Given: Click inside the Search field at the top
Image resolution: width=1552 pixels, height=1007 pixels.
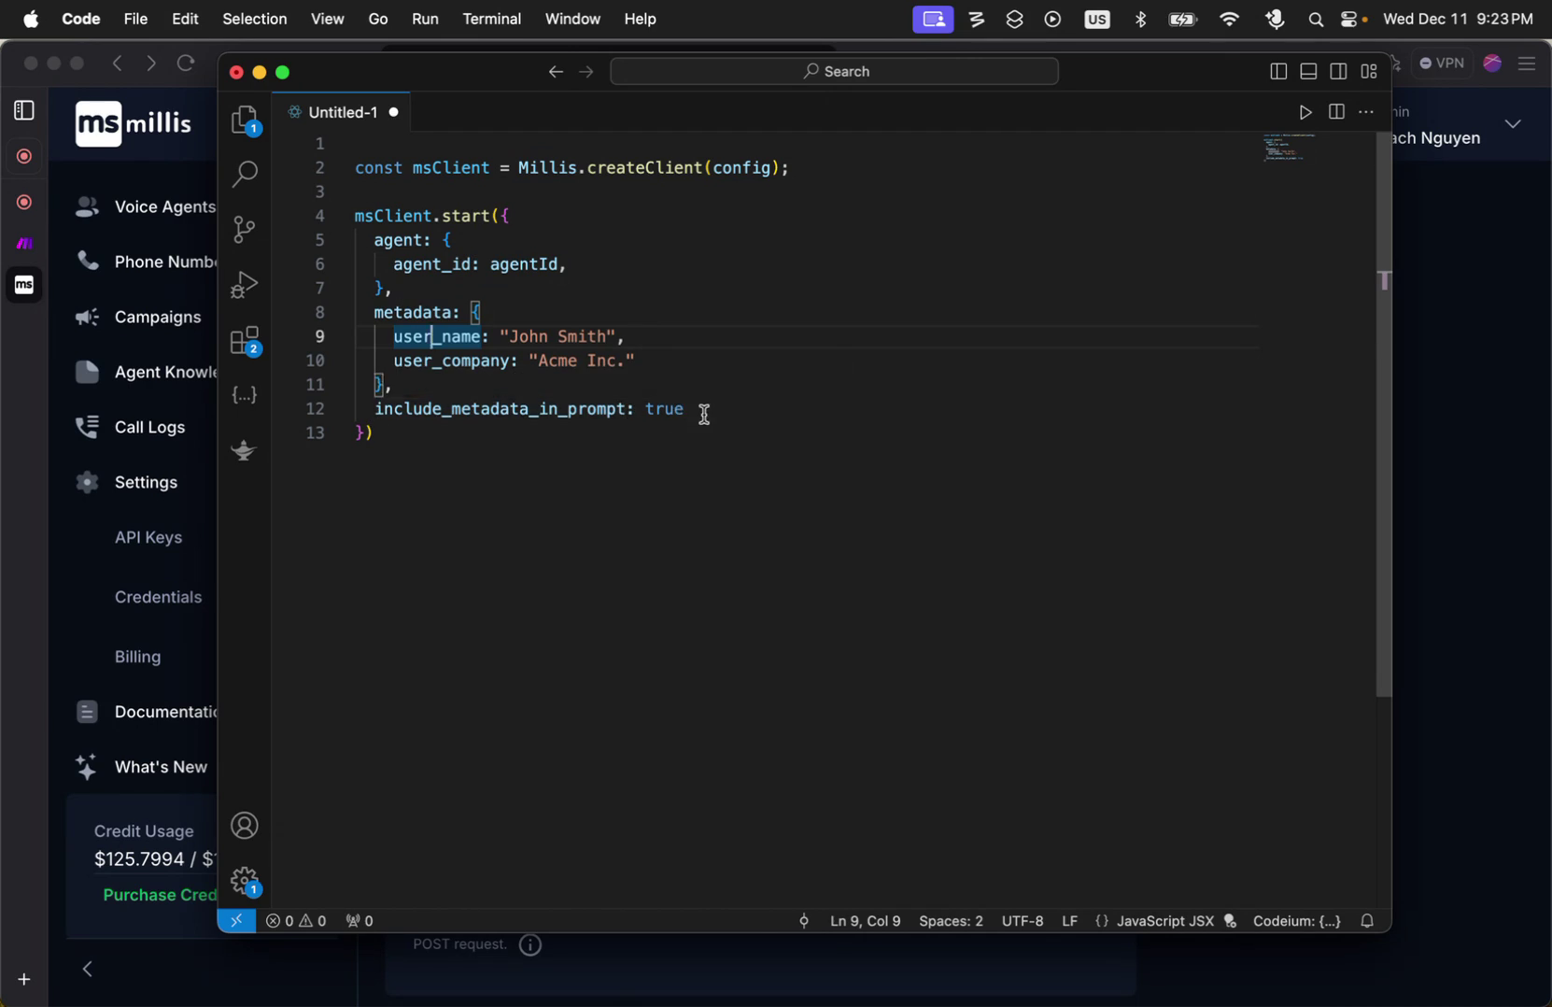Looking at the screenshot, I should (x=834, y=70).
